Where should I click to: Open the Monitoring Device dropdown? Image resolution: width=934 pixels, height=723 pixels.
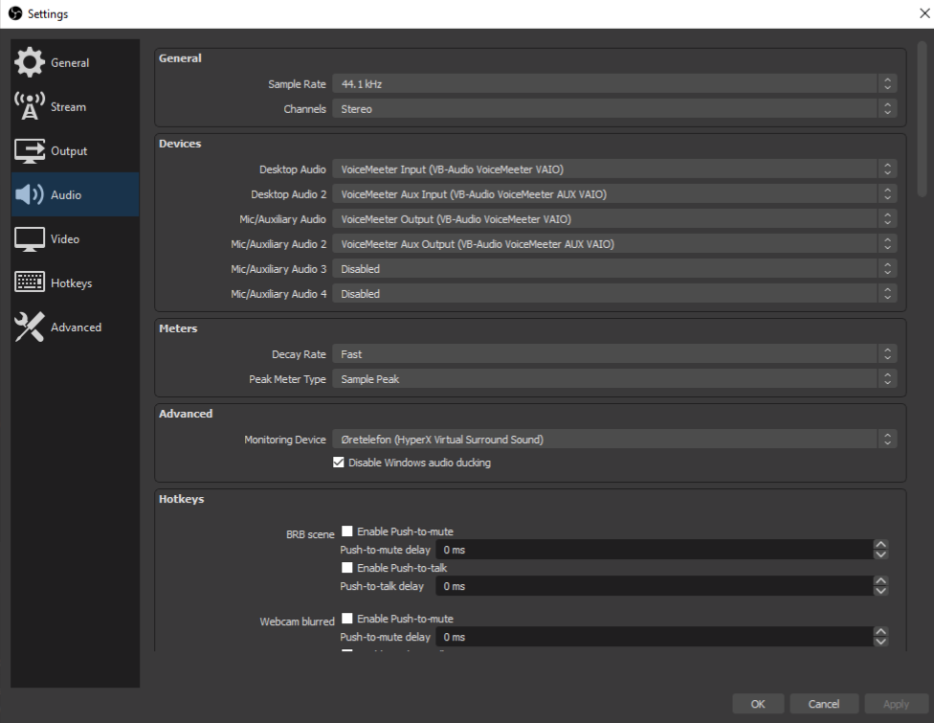614,440
